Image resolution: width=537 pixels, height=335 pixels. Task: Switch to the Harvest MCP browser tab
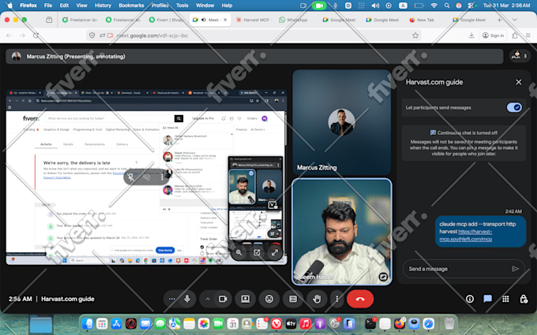pos(253,20)
